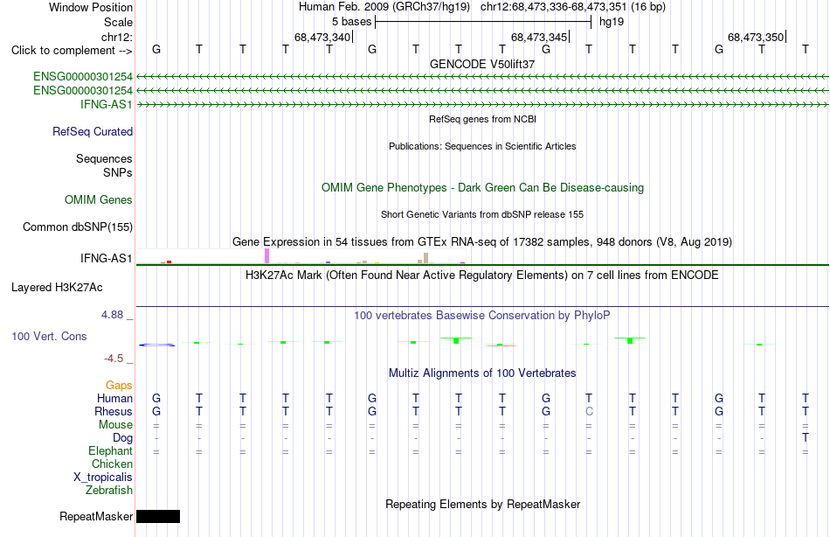This screenshot has height=537, width=830.
Task: Select the X_tropicalis alignment row label
Action: click(x=103, y=478)
